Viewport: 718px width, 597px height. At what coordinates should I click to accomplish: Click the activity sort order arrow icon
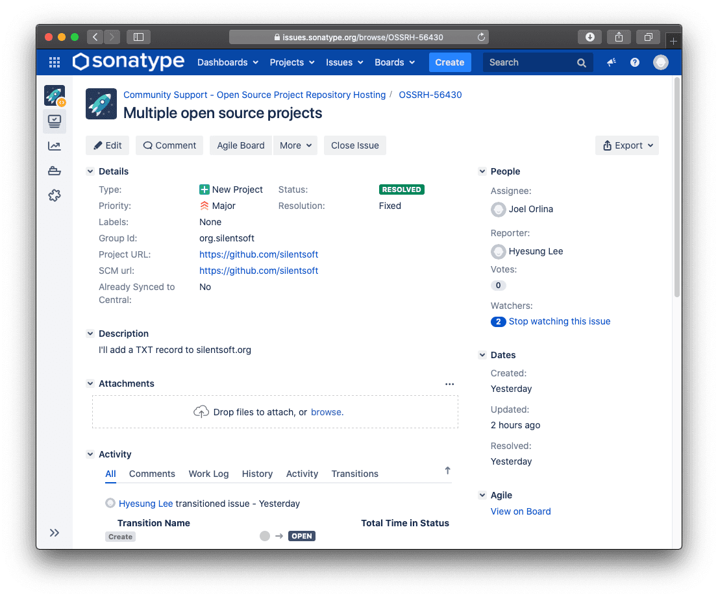[448, 470]
